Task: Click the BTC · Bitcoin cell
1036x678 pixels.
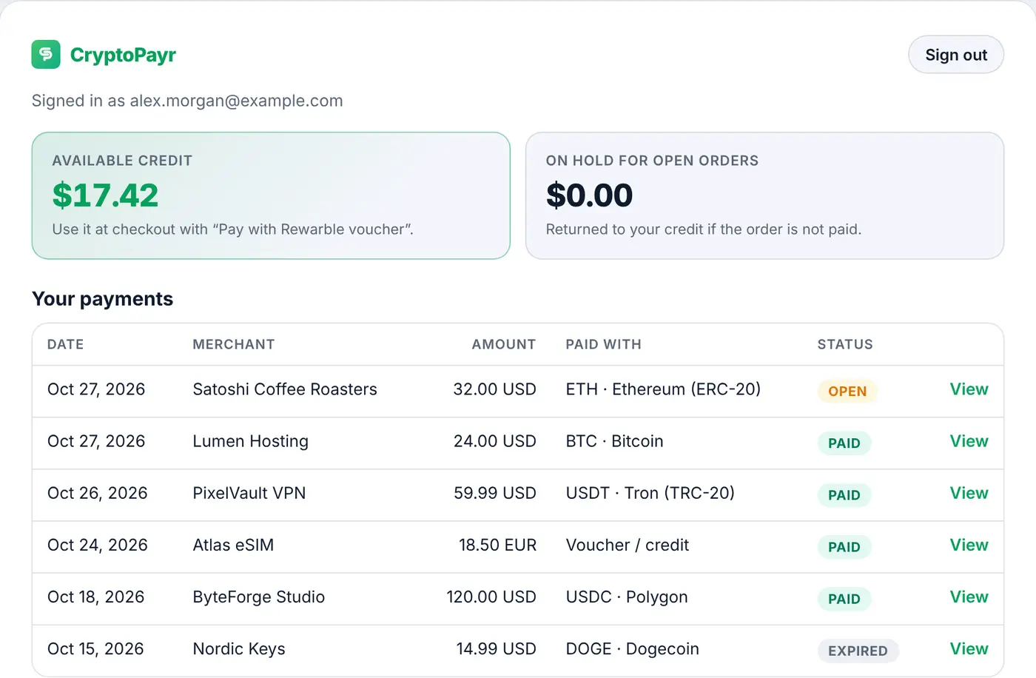Action: click(x=614, y=441)
